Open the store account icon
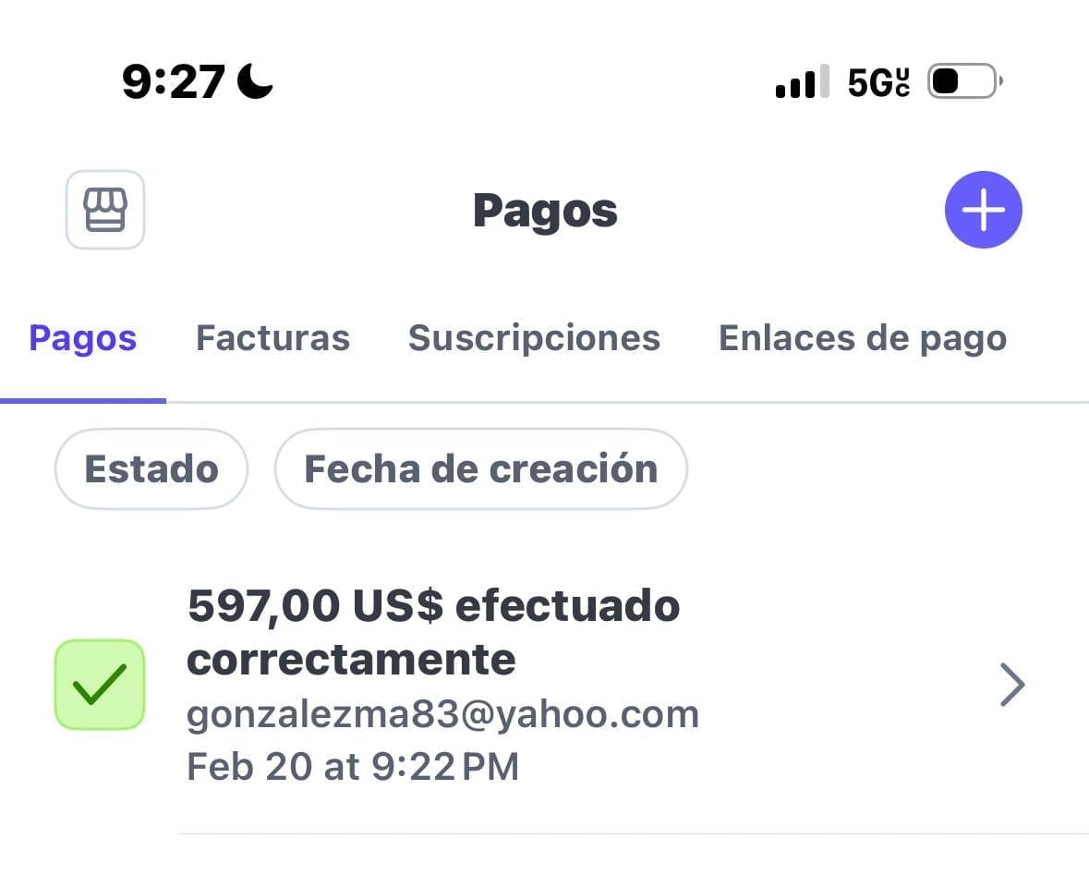Image resolution: width=1089 pixels, height=875 pixels. click(105, 209)
